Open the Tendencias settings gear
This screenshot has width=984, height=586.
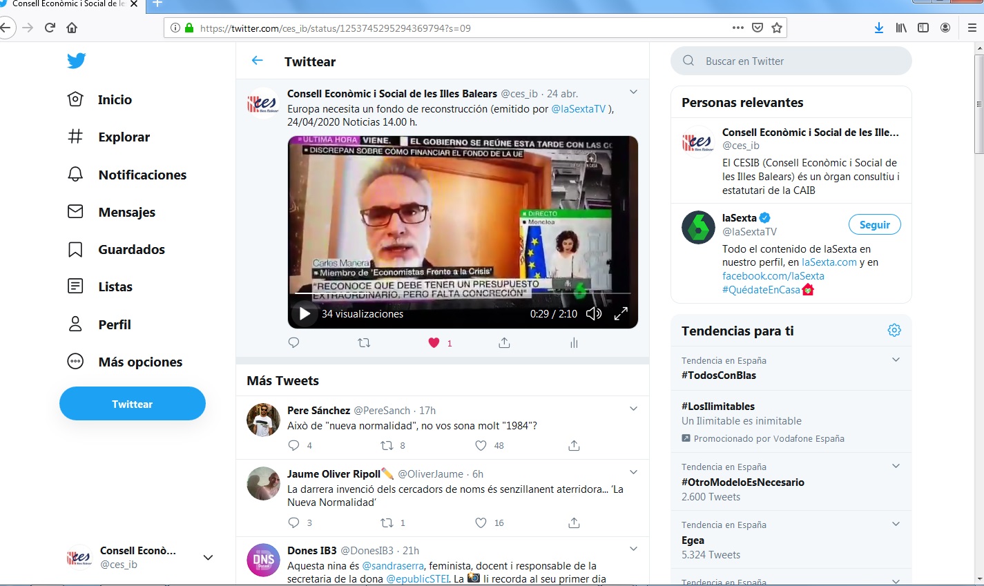coord(894,331)
